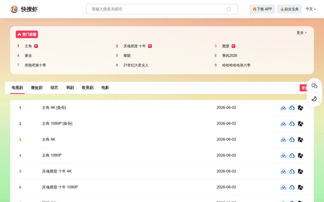Expand 更多 in hot resources panel

point(301,33)
